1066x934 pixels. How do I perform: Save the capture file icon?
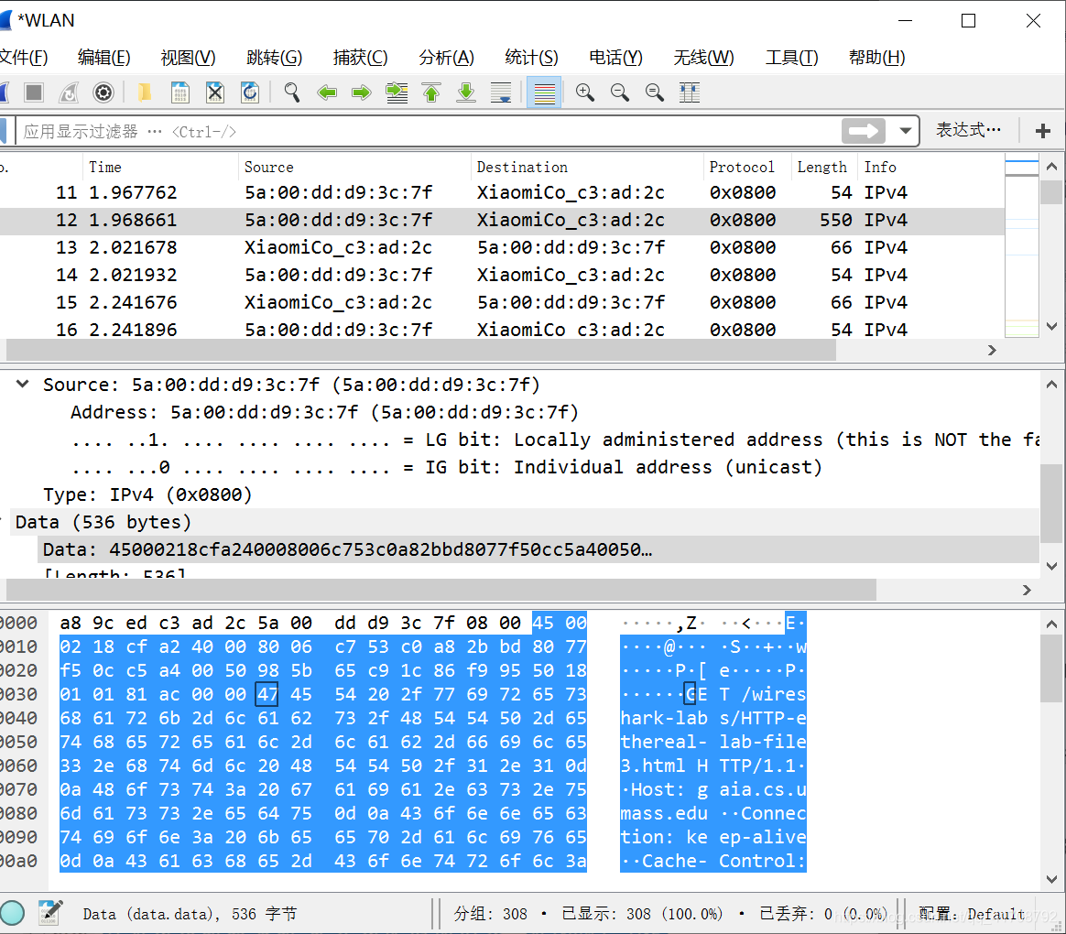click(x=180, y=92)
